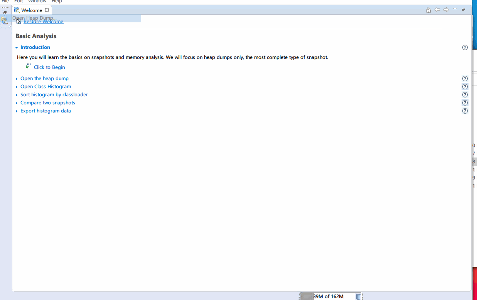Run garbage collector trash icon
This screenshot has width=477, height=300.
click(x=358, y=297)
